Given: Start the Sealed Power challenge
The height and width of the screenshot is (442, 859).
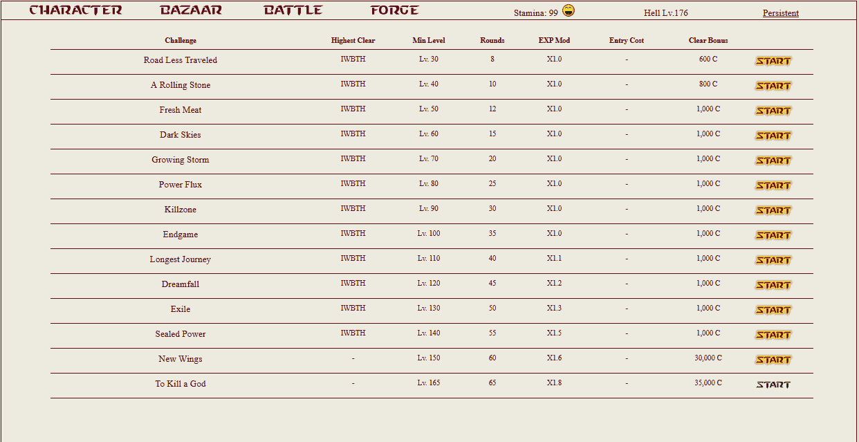Looking at the screenshot, I should (773, 335).
